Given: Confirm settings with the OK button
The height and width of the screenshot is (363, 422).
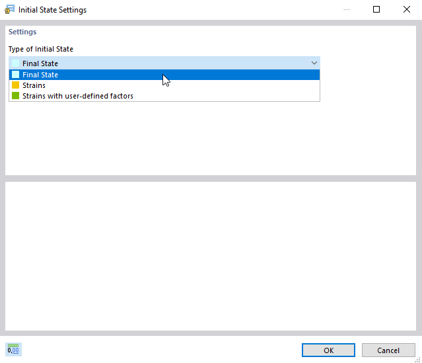Looking at the screenshot, I should point(328,350).
